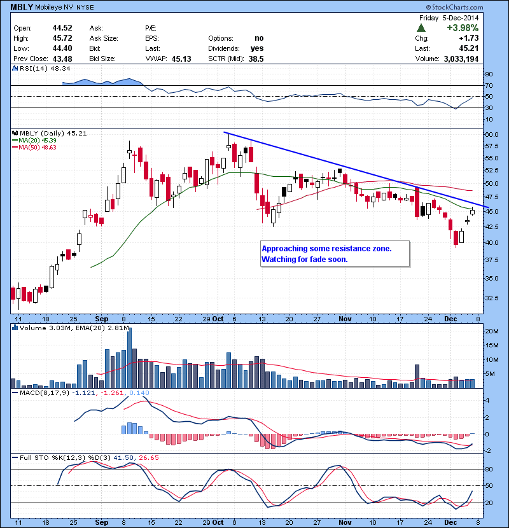Viewport: 509px width, 528px height.
Task: Click the Mobileye NV company name
Action: click(54, 7)
